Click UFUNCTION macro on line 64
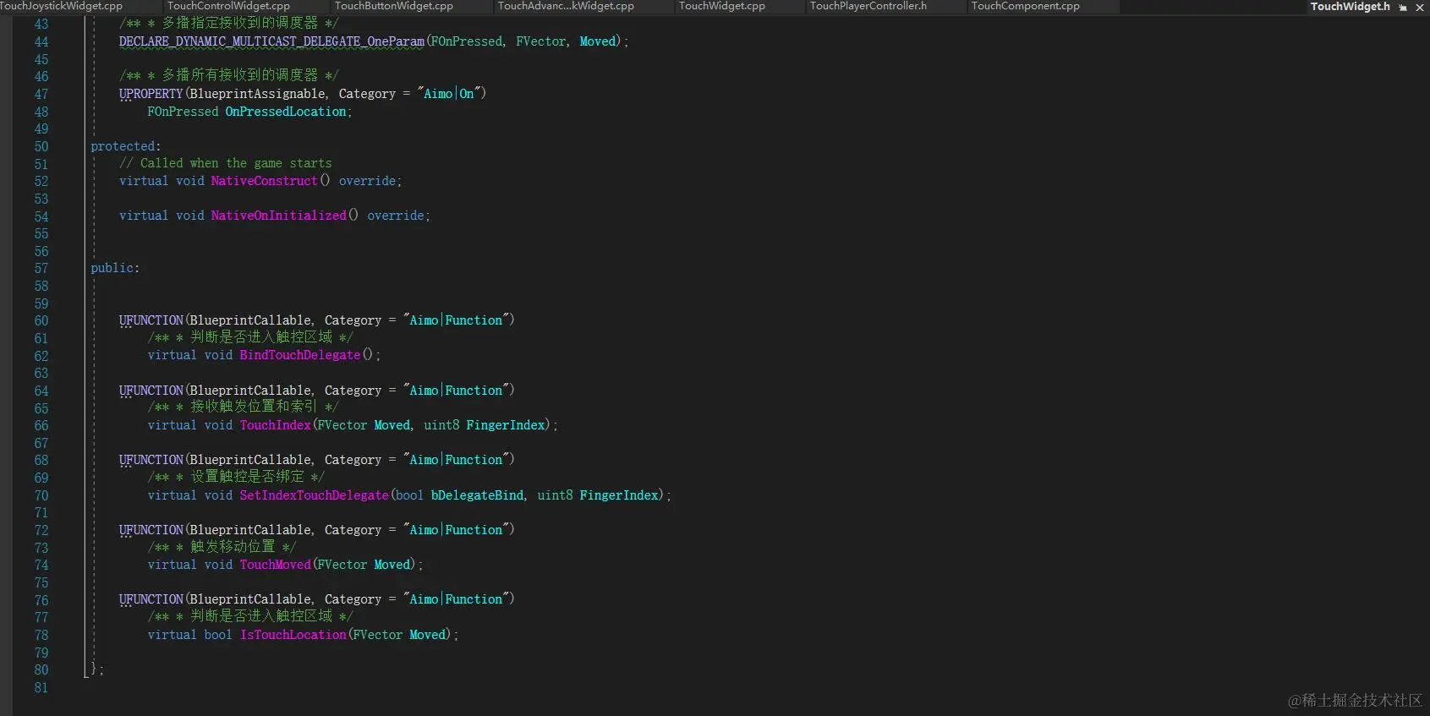The width and height of the screenshot is (1430, 716). coord(151,391)
